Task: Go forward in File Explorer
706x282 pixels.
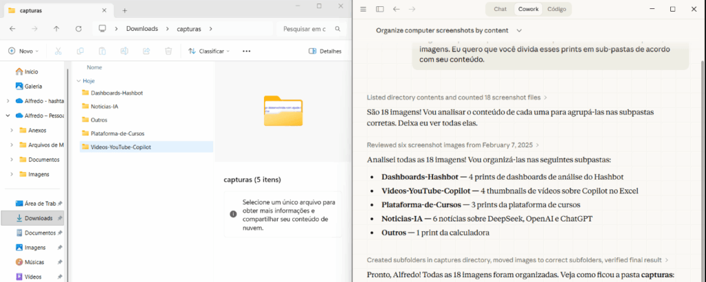Action: tap(34, 29)
